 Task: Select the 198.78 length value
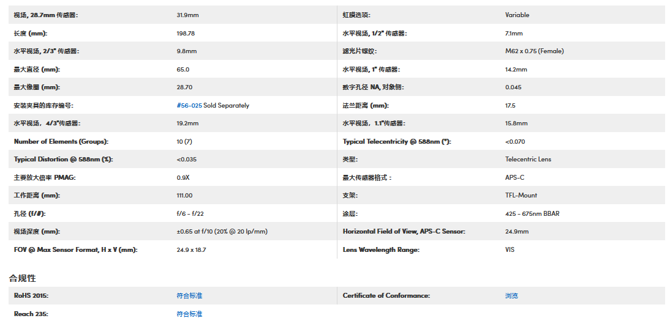[186, 33]
